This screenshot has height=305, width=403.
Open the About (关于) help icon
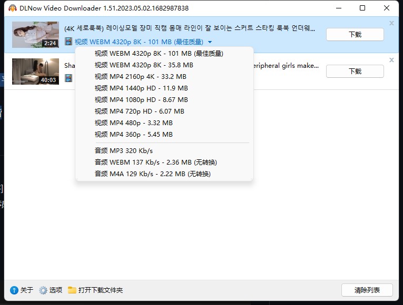pos(14,290)
